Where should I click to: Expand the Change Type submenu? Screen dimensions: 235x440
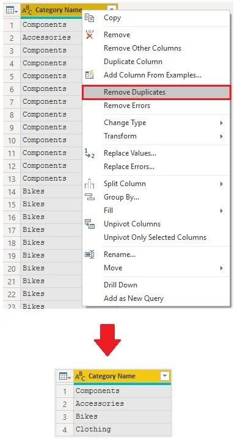[156, 123]
